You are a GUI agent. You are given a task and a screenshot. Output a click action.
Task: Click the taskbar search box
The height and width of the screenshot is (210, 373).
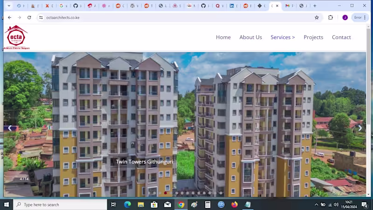pyautogui.click(x=60, y=204)
